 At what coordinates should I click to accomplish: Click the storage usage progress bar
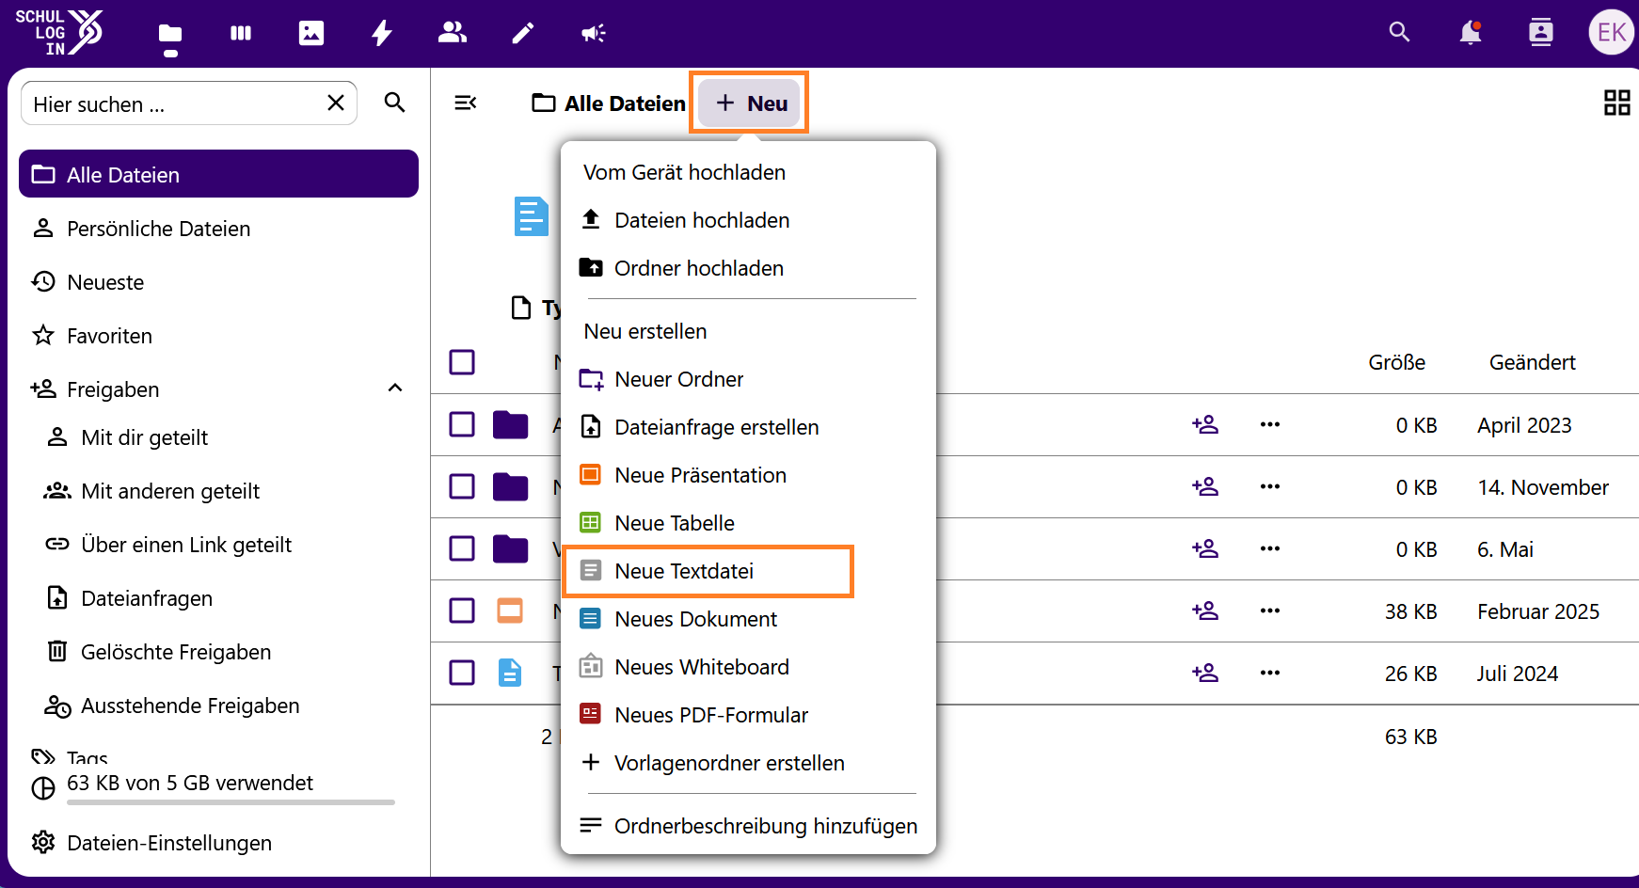(231, 802)
